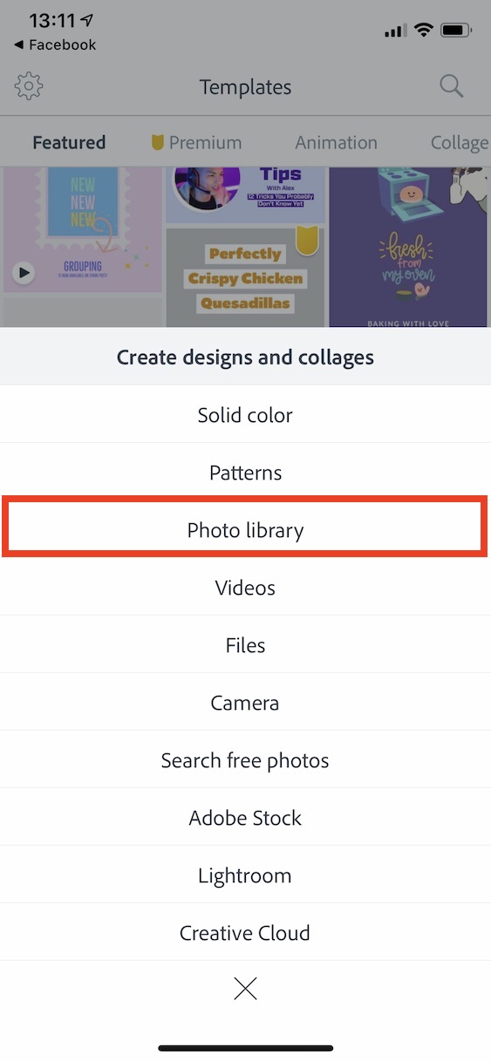This screenshot has width=491, height=1062.
Task: Tap the Premium shield badge icon
Action: 157,142
